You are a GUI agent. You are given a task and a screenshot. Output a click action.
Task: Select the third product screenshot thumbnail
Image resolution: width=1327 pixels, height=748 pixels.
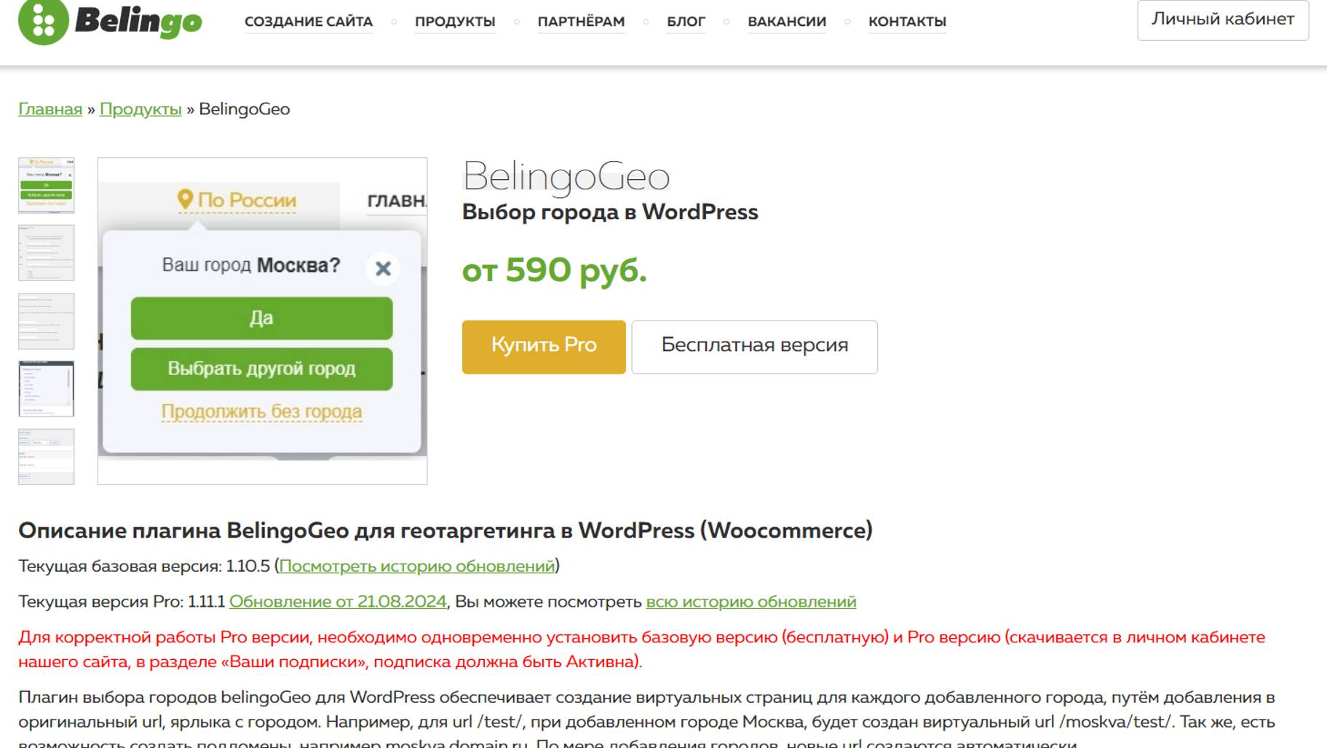tap(46, 320)
